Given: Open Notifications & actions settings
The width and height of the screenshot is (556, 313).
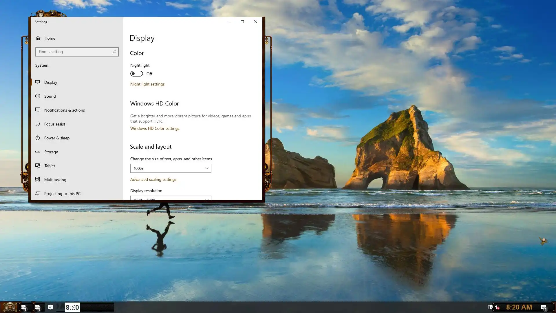Looking at the screenshot, I should point(64,110).
